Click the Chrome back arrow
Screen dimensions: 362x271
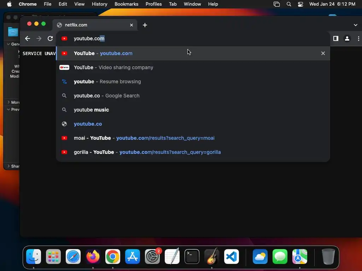pyautogui.click(x=28, y=38)
